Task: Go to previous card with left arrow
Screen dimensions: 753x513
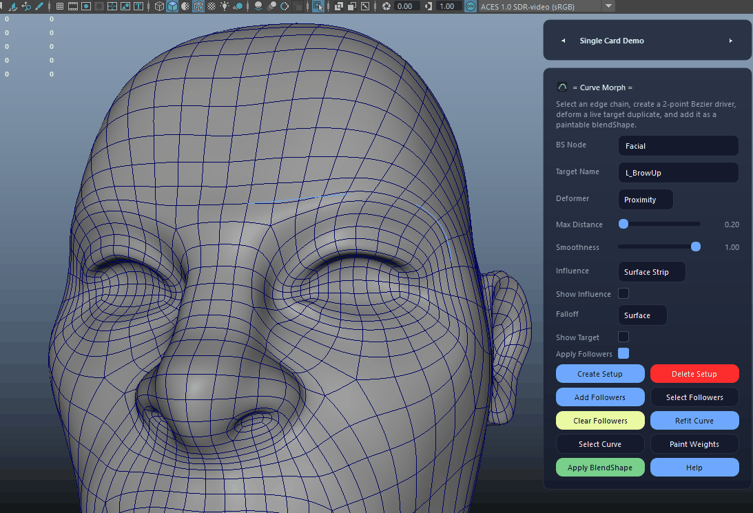Action: click(564, 41)
